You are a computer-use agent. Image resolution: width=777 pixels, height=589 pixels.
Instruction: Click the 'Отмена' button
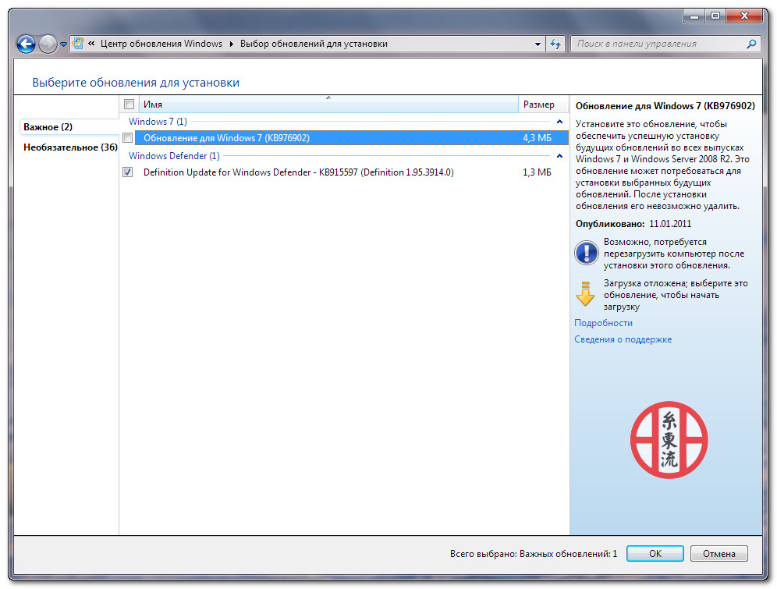pos(719,553)
